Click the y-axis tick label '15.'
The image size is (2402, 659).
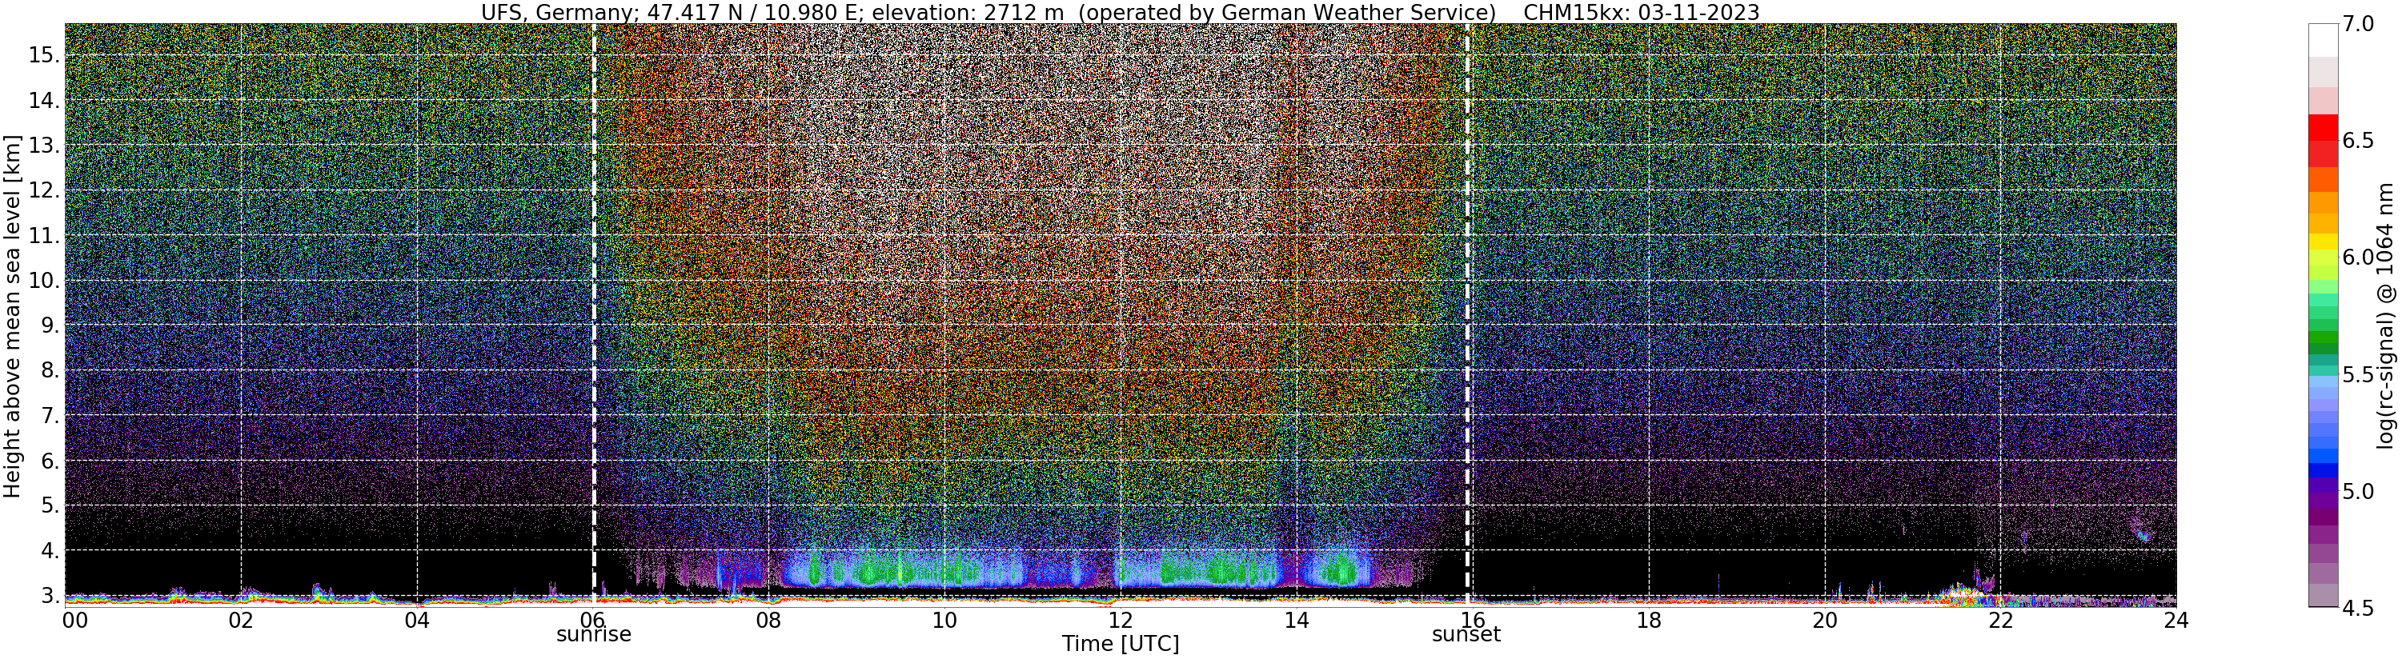click(x=44, y=55)
